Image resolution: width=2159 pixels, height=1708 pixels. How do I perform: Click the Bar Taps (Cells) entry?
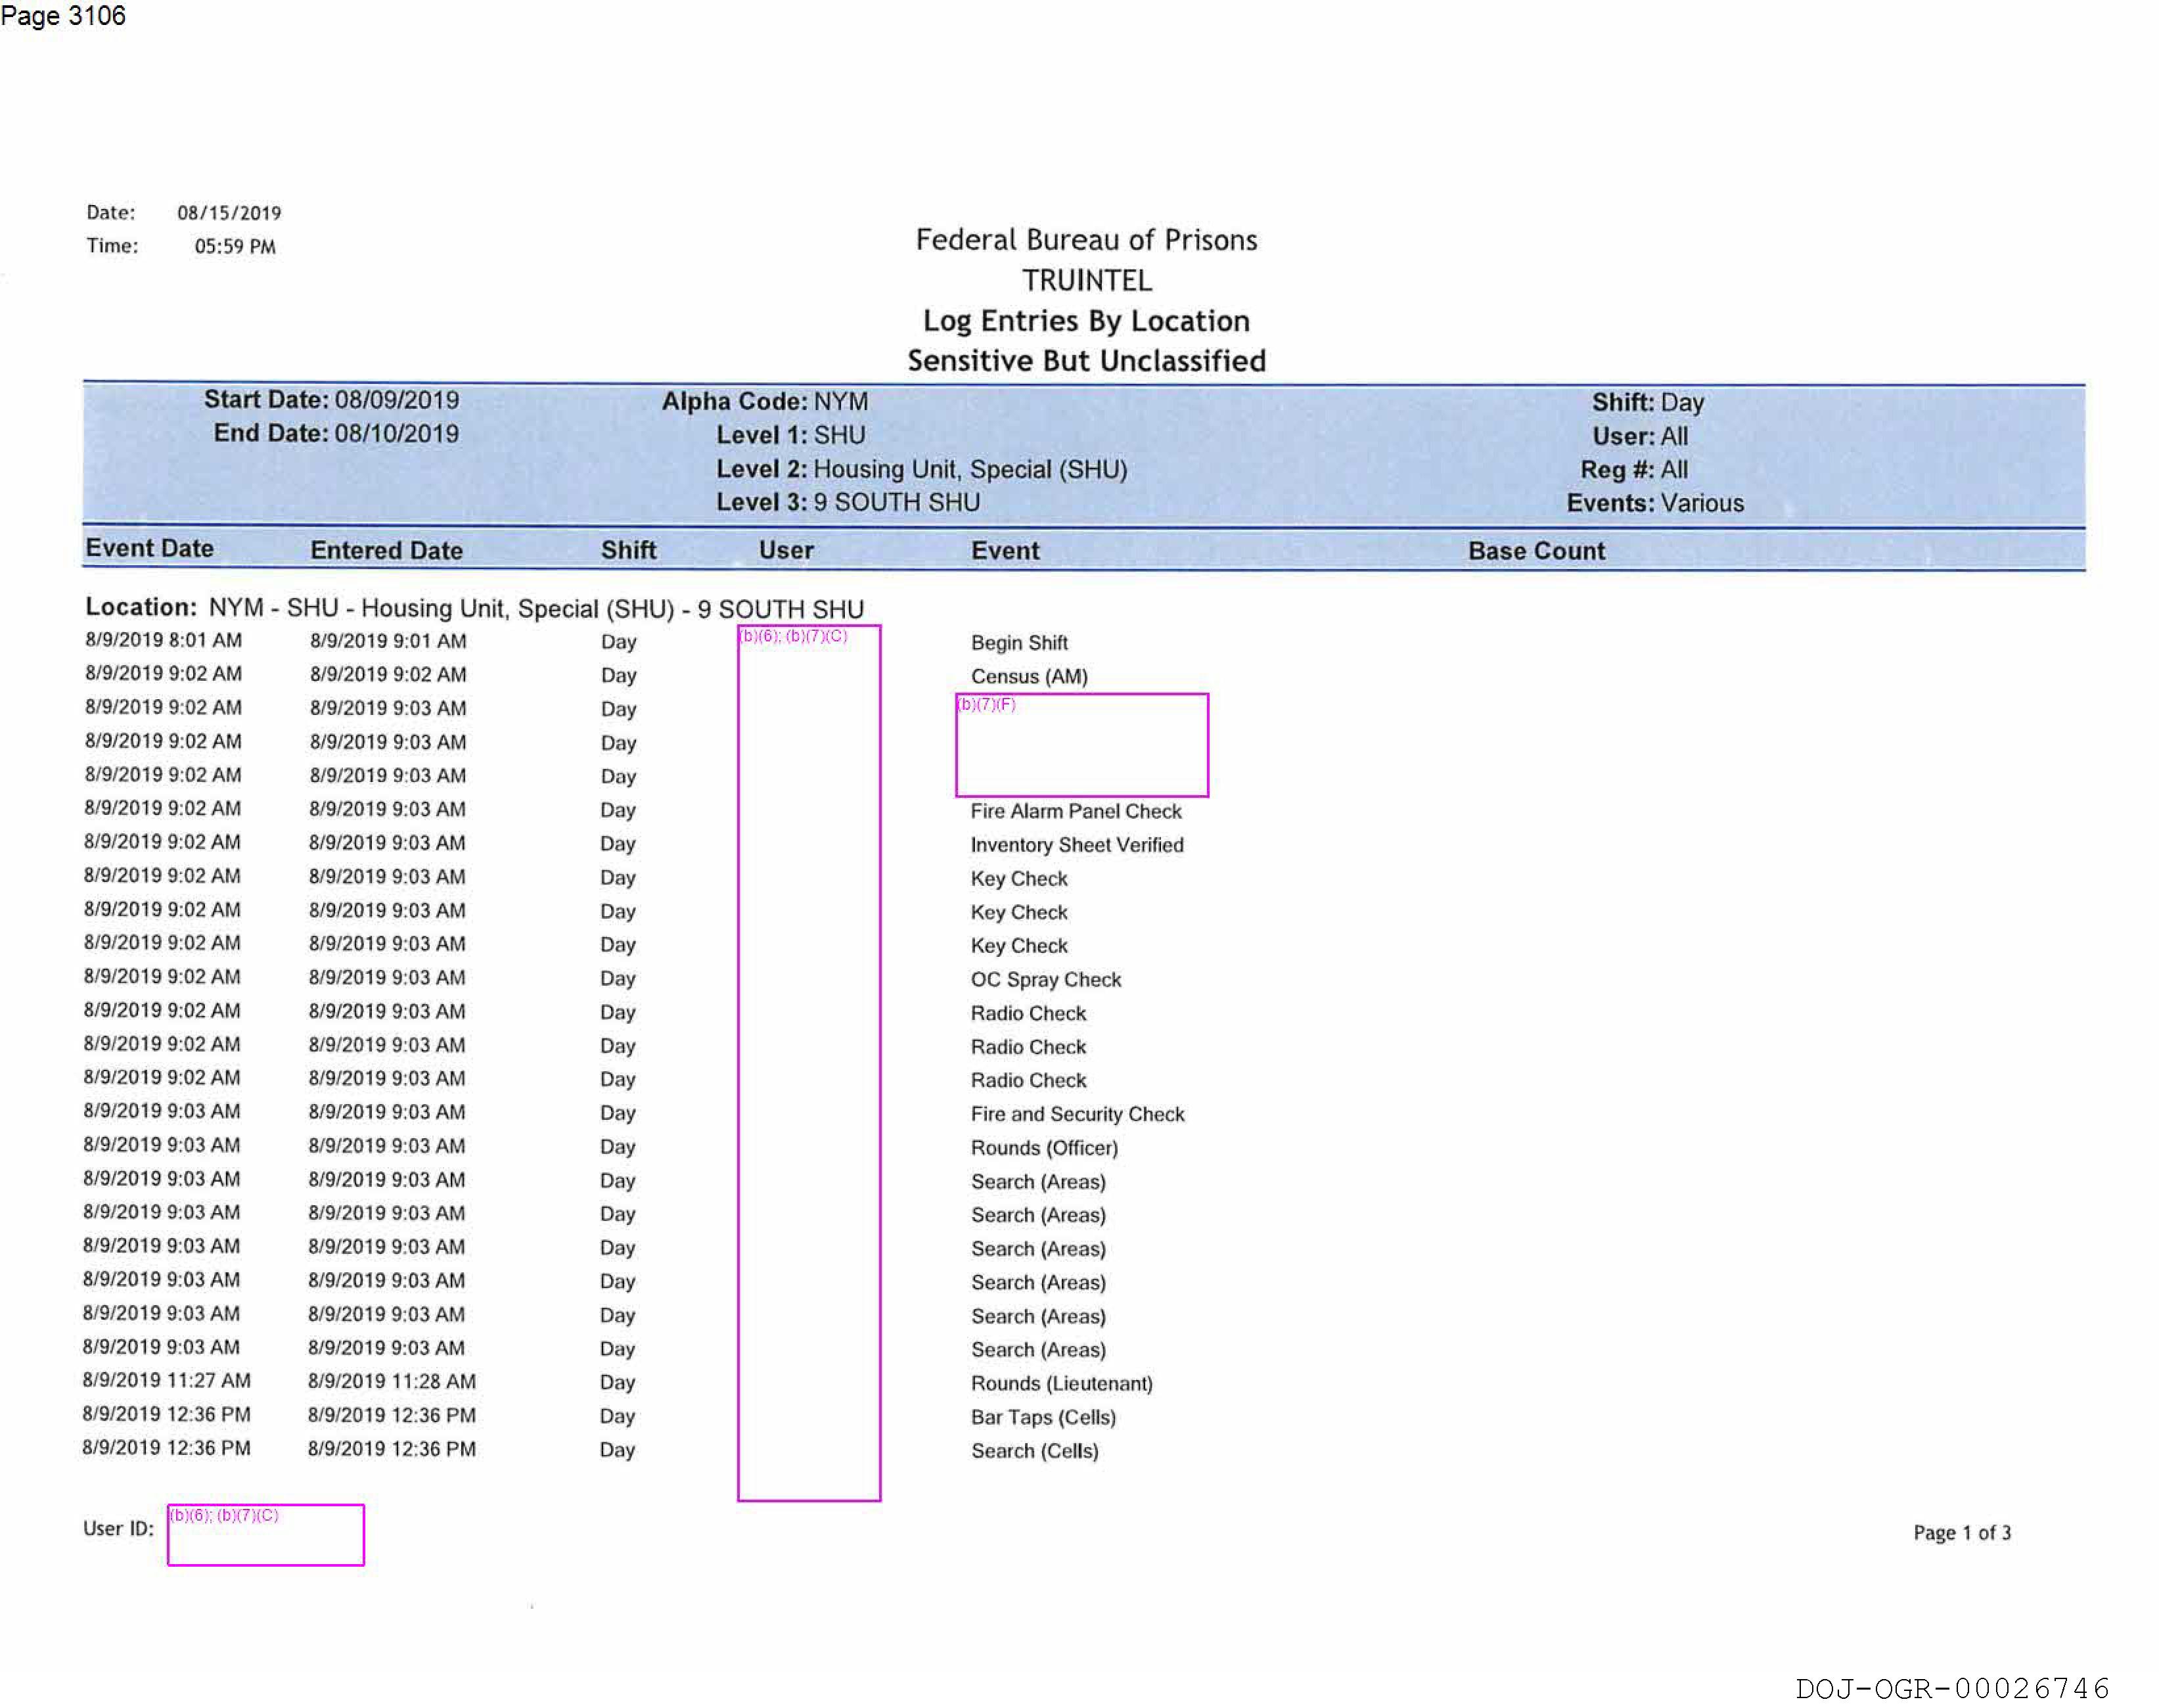tap(1043, 1417)
